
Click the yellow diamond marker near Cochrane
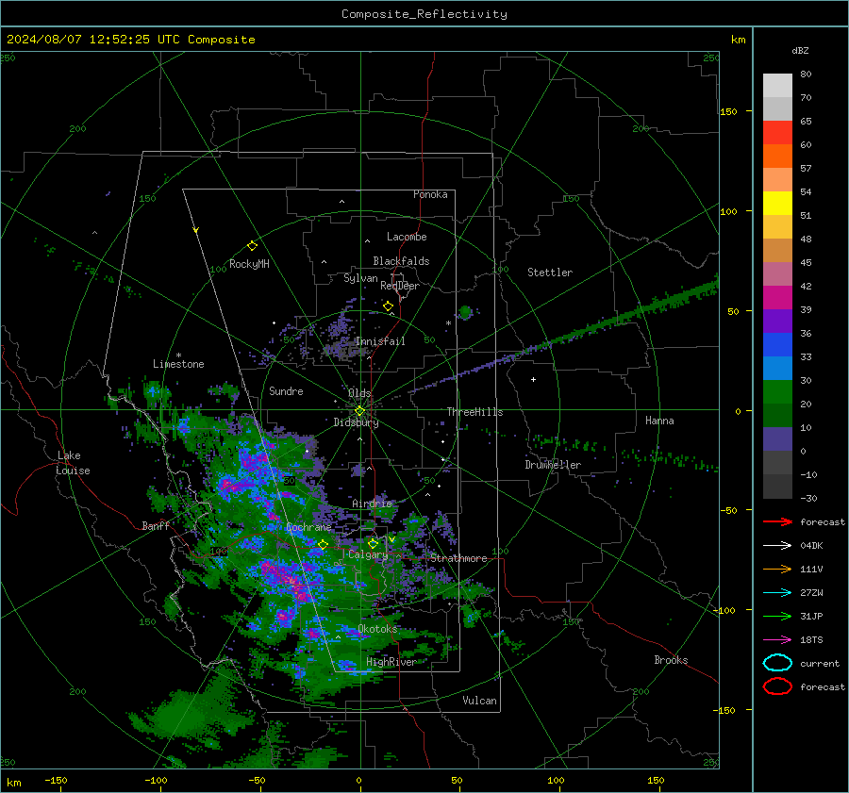click(323, 544)
